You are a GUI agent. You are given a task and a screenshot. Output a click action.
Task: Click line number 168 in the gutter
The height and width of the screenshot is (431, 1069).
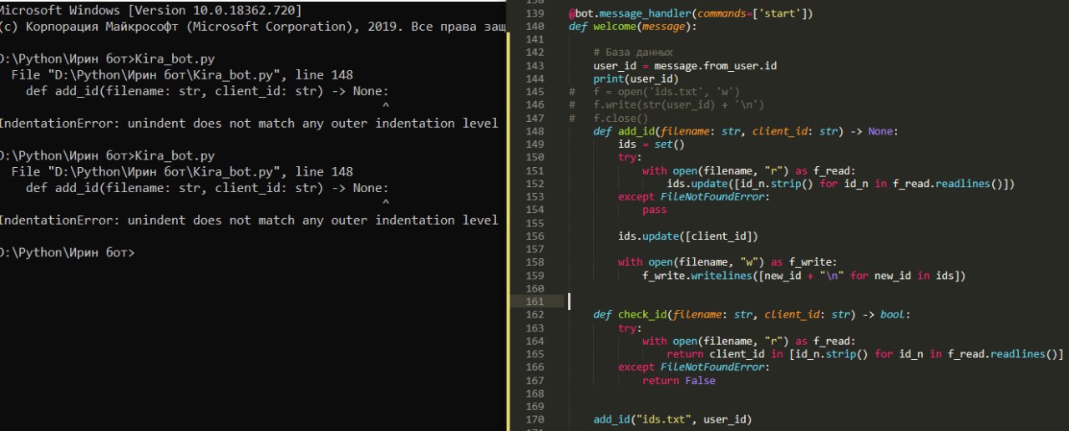535,393
